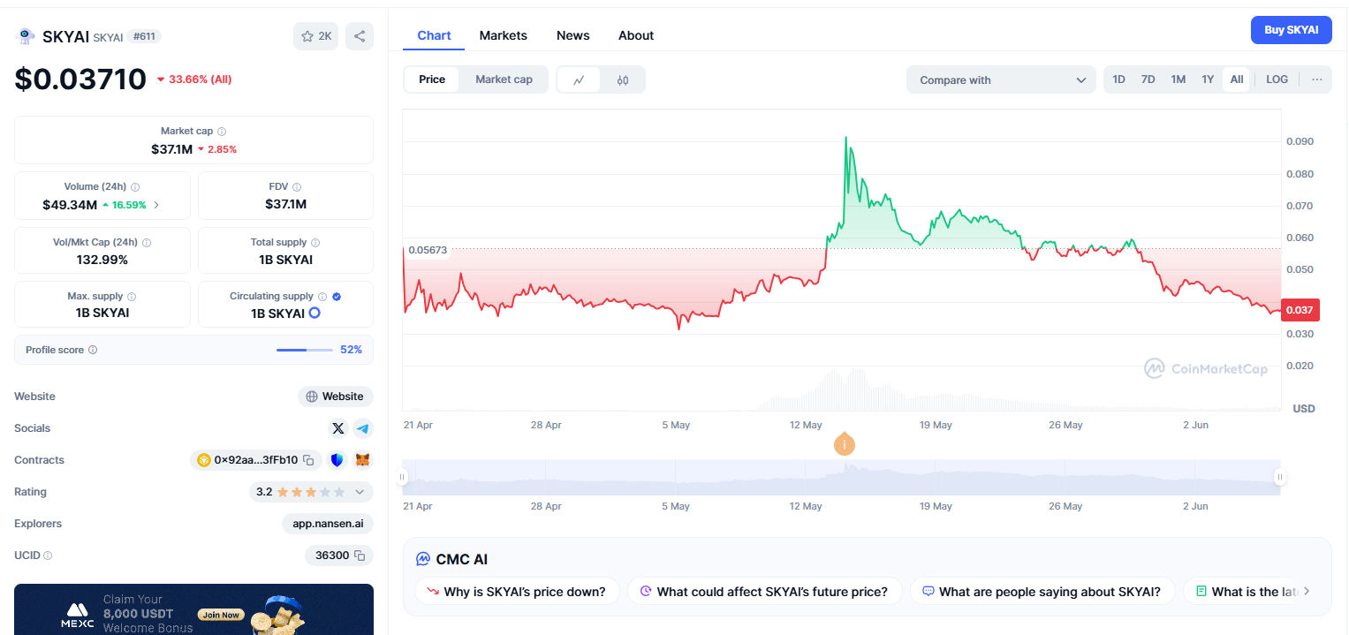This screenshot has height=635, width=1349.
Task: Open app.nansen.ai explorer link
Action: click(x=328, y=524)
